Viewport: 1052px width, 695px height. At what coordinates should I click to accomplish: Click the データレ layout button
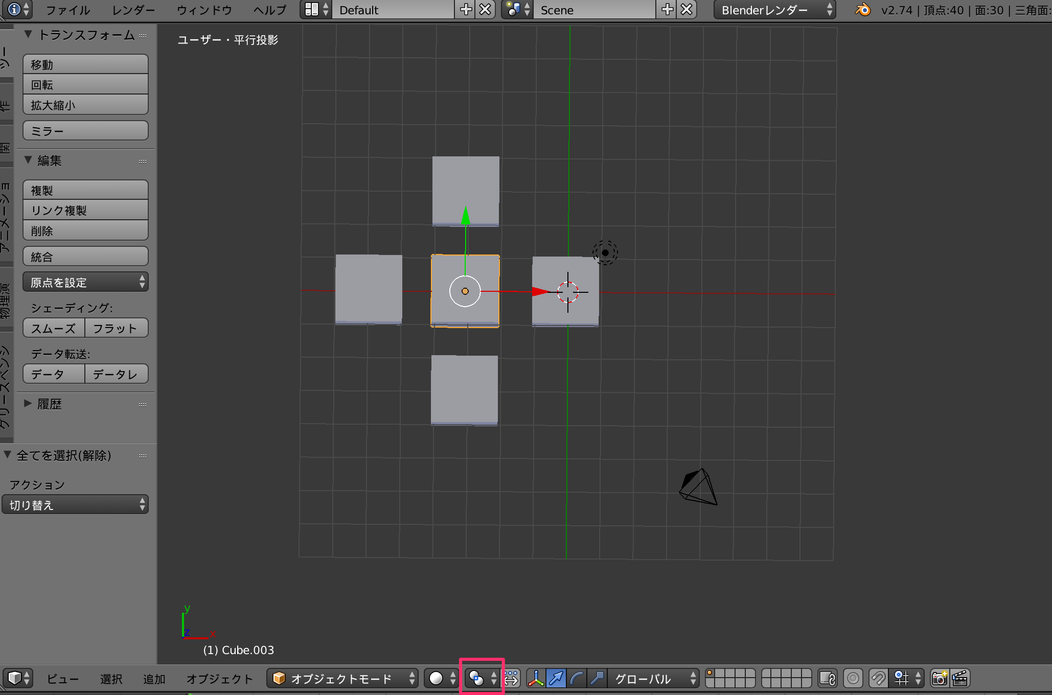click(117, 374)
